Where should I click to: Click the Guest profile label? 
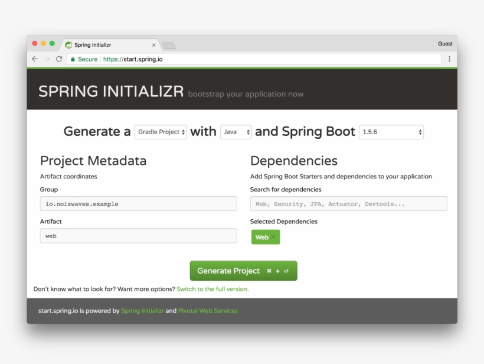[446, 43]
